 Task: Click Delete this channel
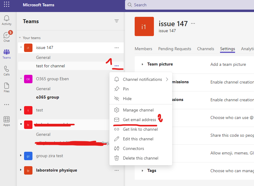140,158
